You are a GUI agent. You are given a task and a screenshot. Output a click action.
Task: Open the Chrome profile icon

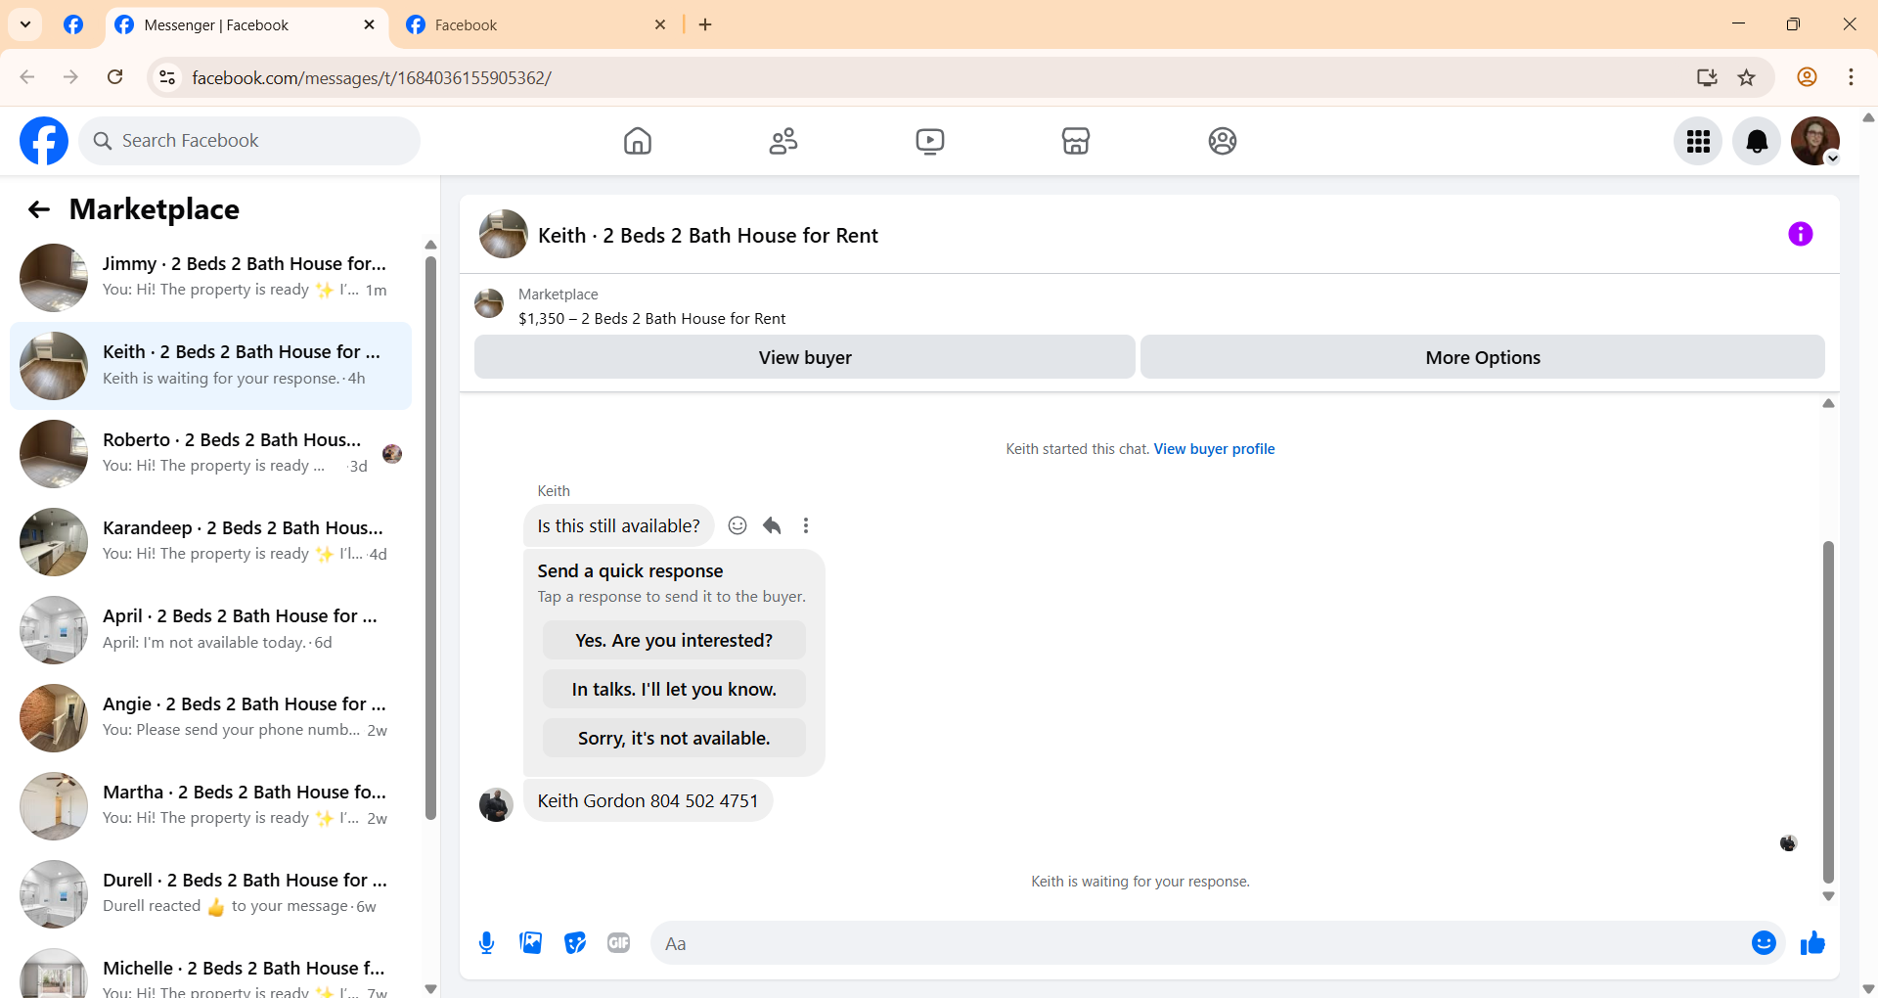pyautogui.click(x=1807, y=77)
